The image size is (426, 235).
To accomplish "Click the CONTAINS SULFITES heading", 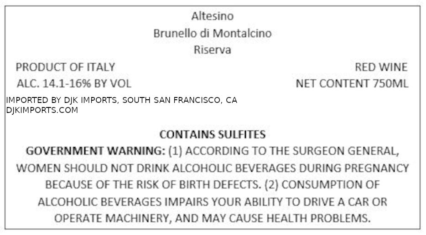I will coord(213,134).
